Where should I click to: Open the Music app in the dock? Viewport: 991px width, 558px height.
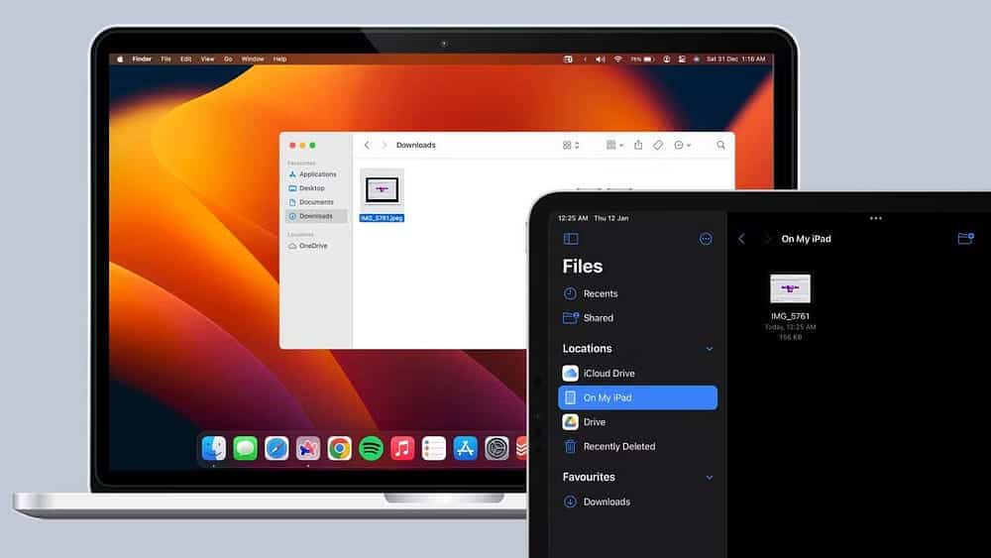click(x=402, y=448)
